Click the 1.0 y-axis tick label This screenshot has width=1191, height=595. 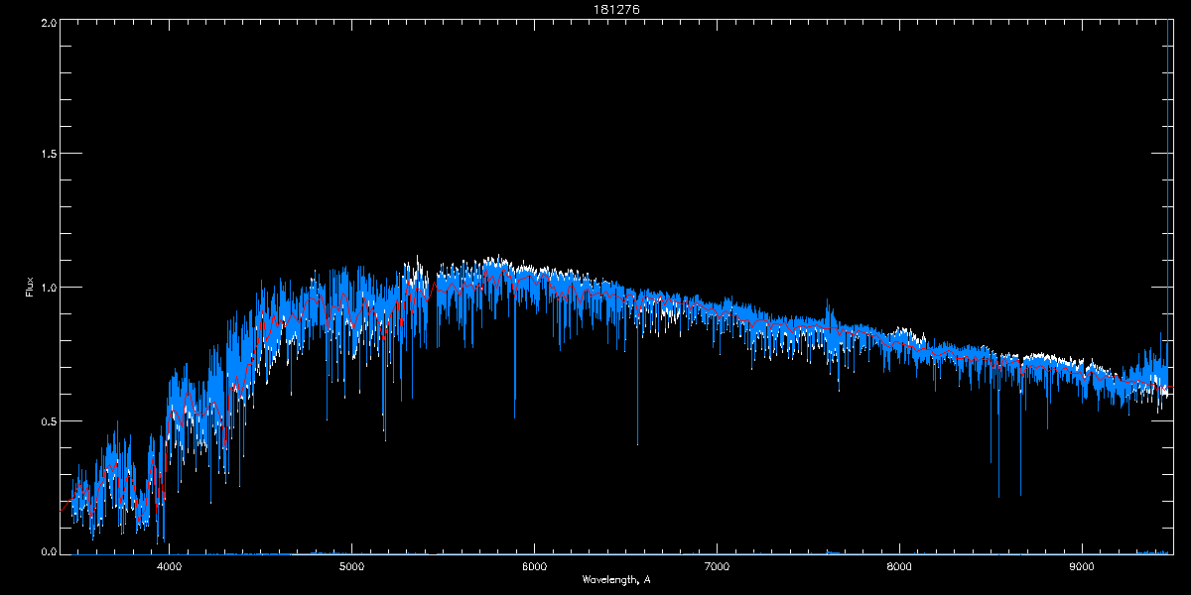47,288
